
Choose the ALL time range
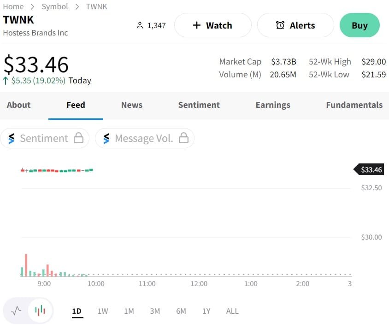coord(232,311)
